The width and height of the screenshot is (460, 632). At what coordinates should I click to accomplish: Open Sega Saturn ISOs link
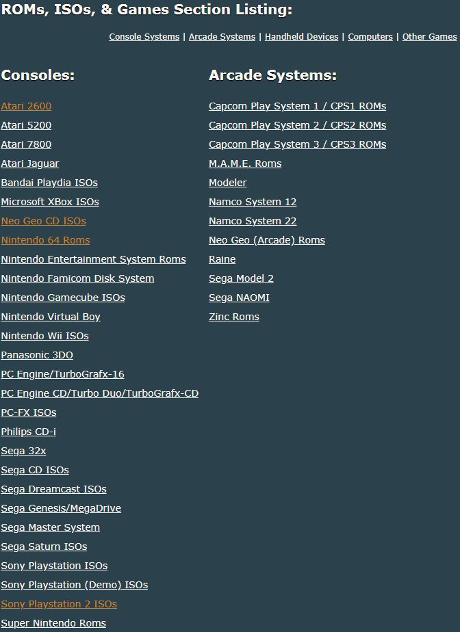[x=44, y=547]
